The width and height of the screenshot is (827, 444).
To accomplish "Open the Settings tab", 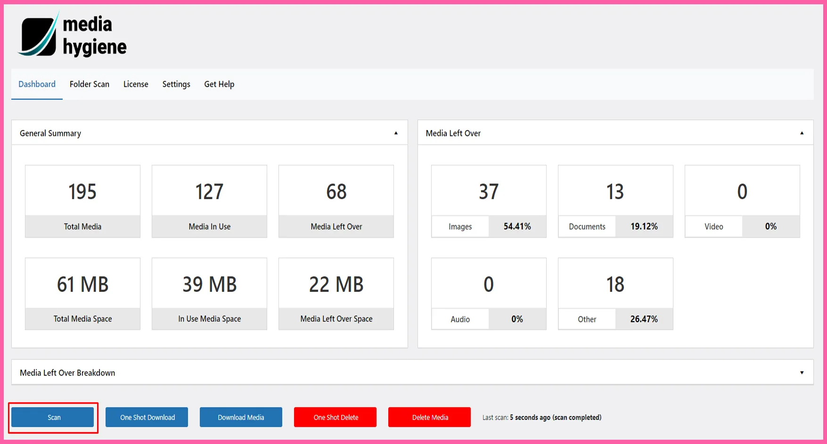I will [x=176, y=84].
